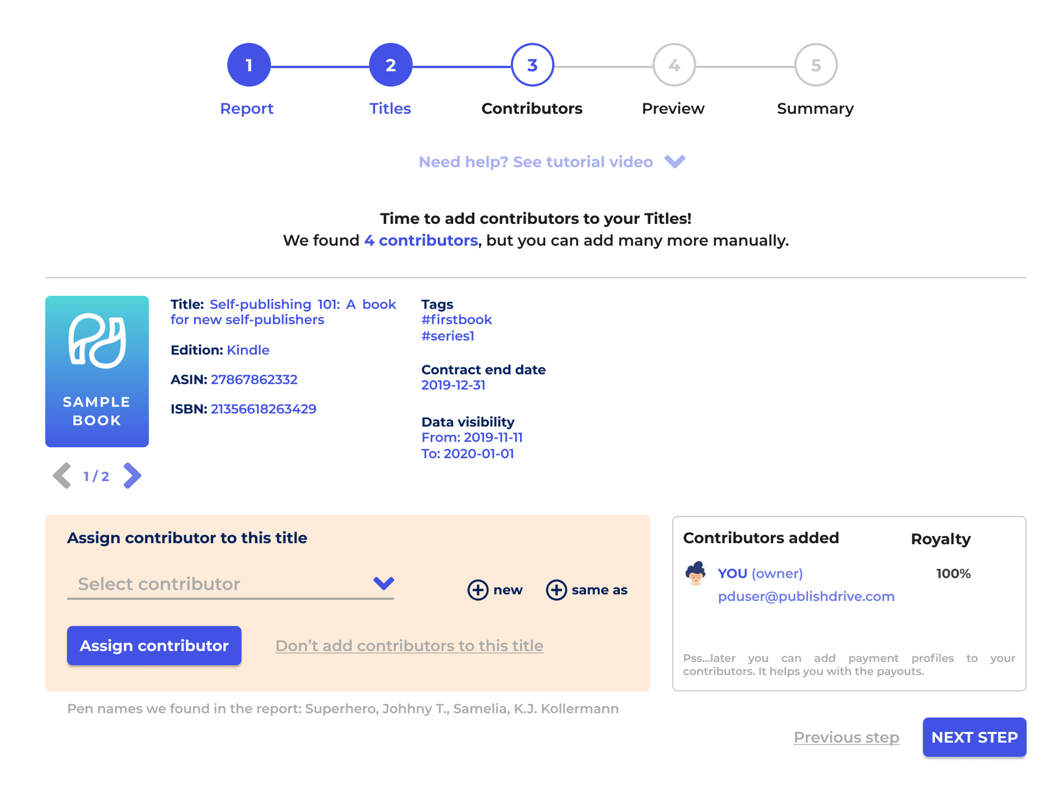Click step 2 Titles circle icon
Image resolution: width=1056 pixels, height=785 pixels.
click(390, 64)
